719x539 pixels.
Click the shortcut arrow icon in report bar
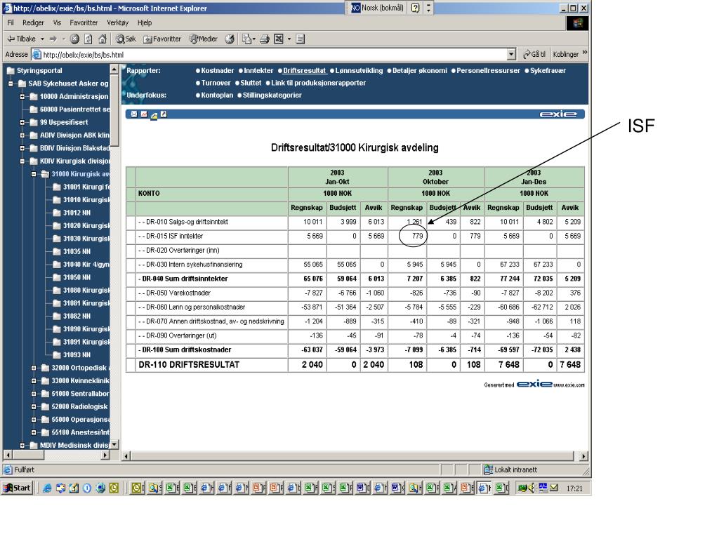164,114
